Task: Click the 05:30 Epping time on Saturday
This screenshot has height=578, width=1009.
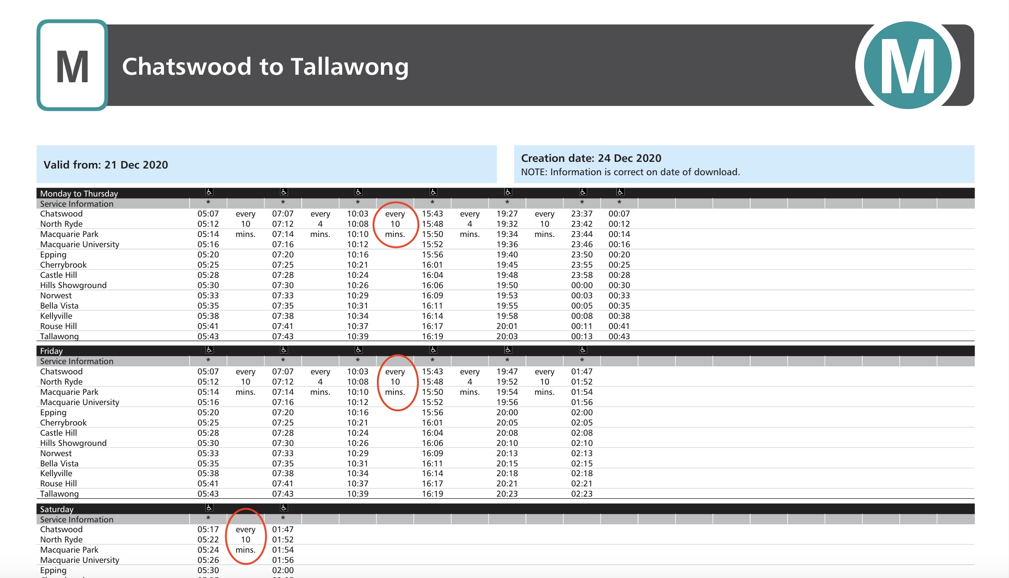Action: (208, 570)
